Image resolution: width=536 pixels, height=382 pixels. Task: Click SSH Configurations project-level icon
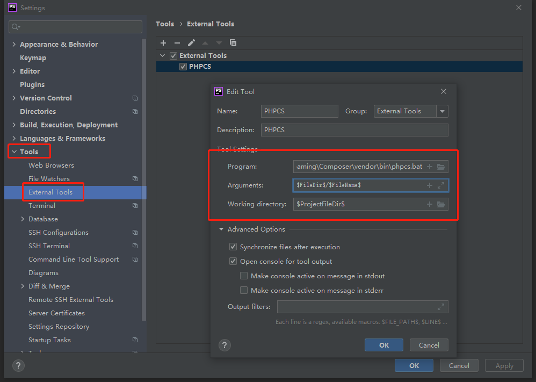point(135,233)
